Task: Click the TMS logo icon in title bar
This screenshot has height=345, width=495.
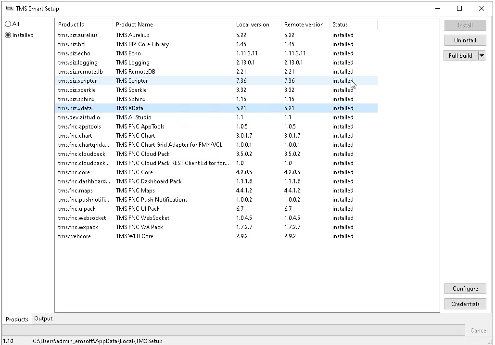Action: [x=9, y=8]
